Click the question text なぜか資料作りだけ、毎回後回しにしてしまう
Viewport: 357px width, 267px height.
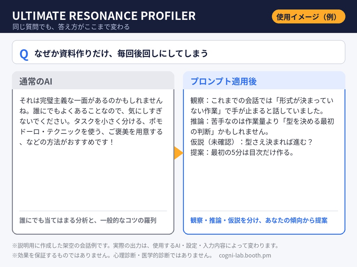click(121, 54)
